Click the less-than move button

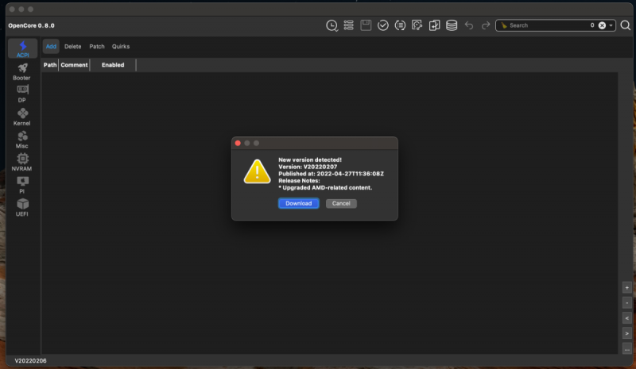[x=626, y=318]
